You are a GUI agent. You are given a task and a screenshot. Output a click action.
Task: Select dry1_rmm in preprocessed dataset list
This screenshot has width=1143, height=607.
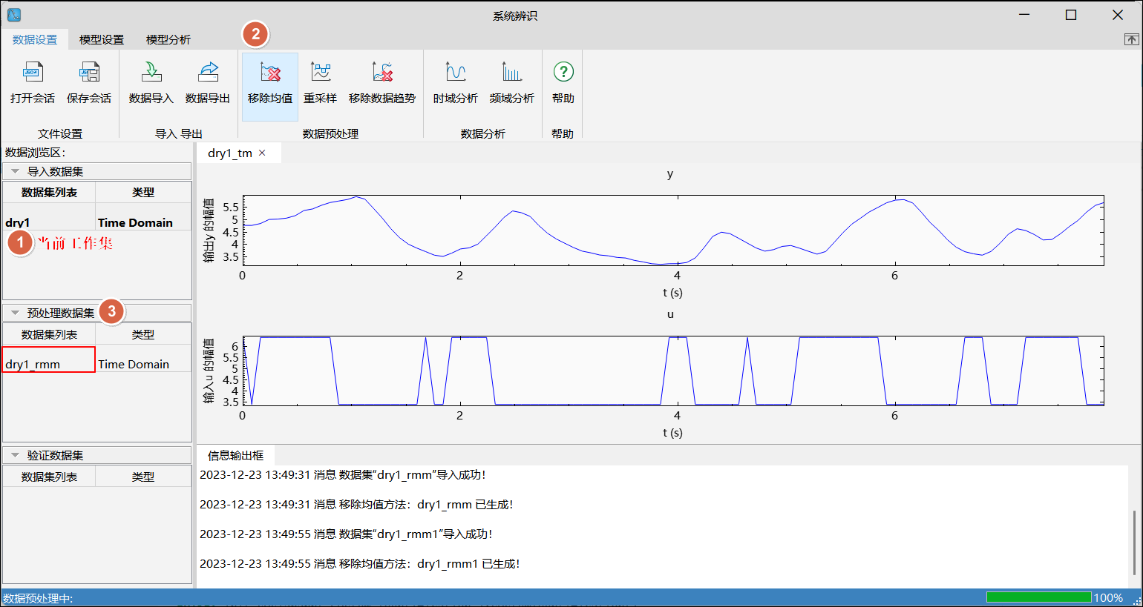[33, 364]
